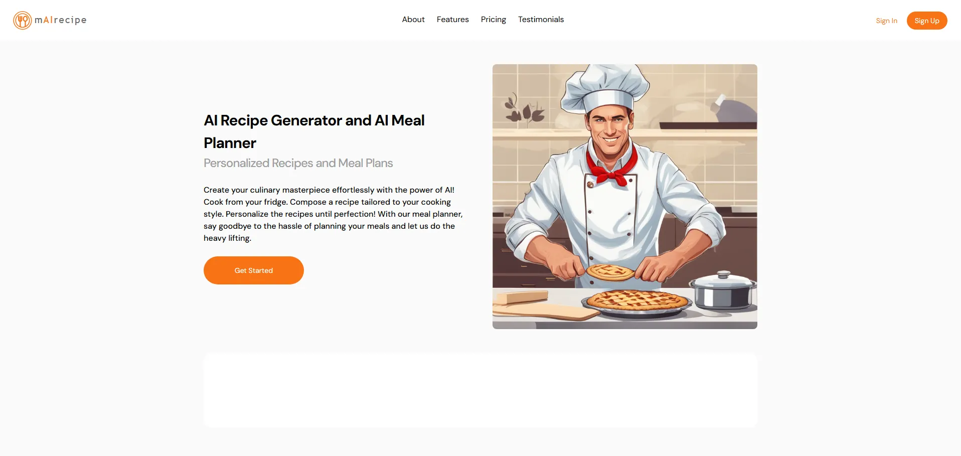Viewport: 961px width, 456px height.
Task: Click "Personalized Recipes and Meal Plans" subheading
Action: (298, 163)
